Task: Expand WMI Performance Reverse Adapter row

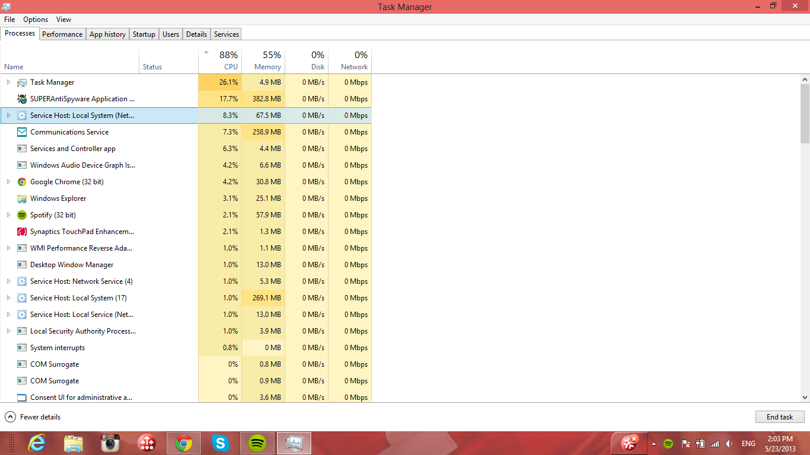Action: pyautogui.click(x=8, y=248)
